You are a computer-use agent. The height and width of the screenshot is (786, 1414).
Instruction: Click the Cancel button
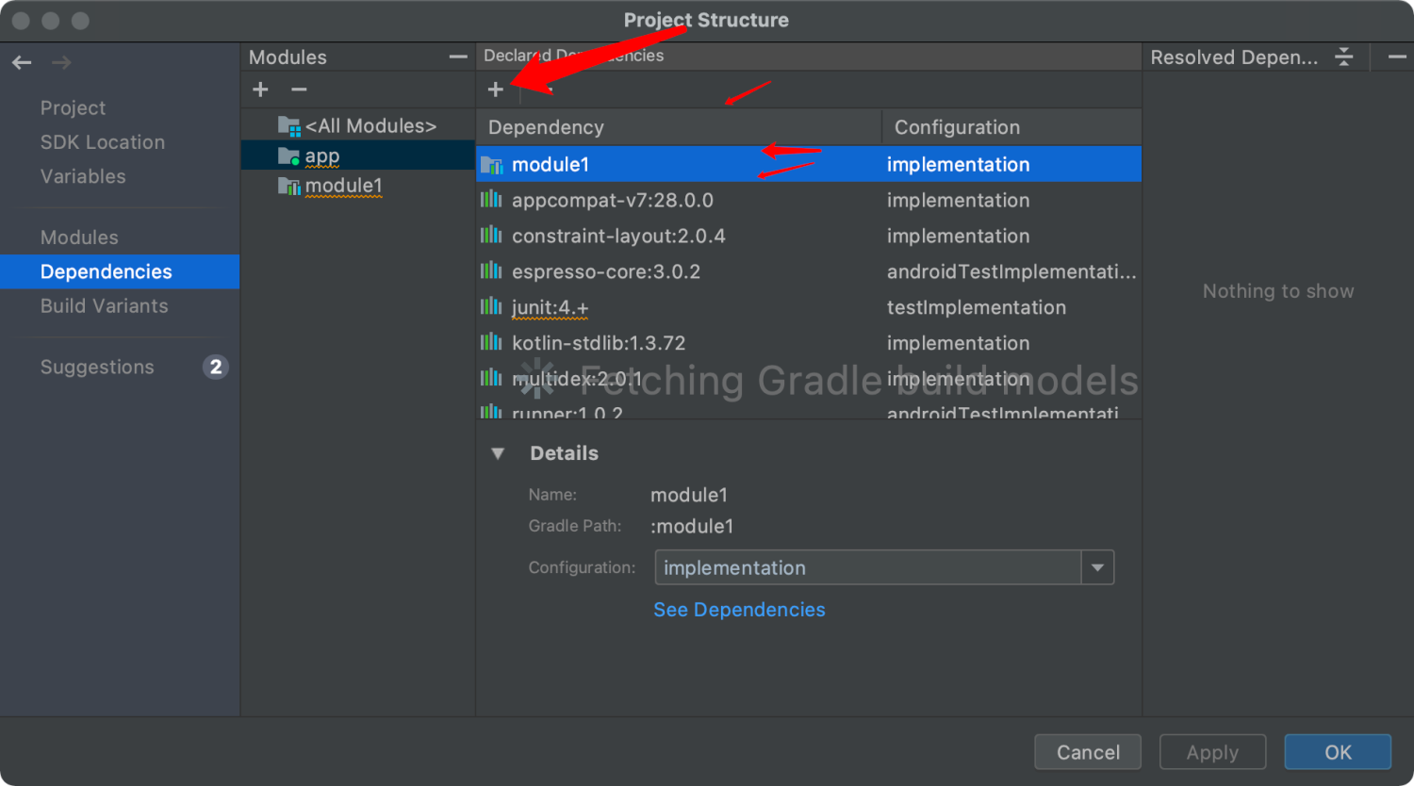(x=1088, y=752)
